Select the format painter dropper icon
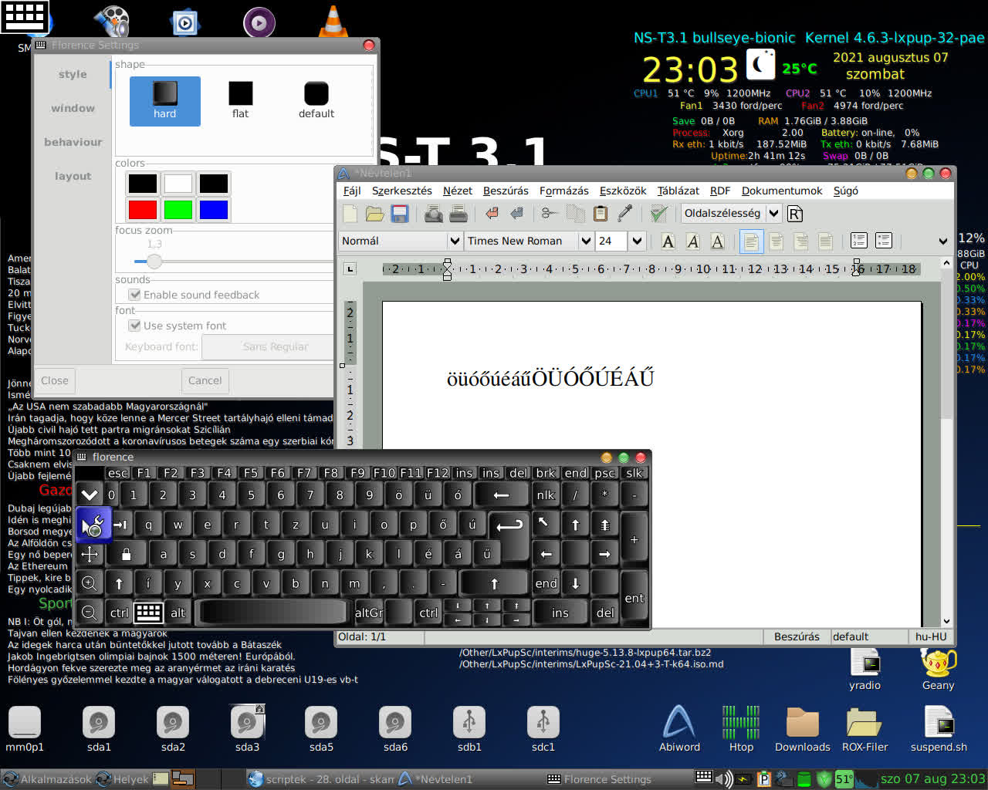The height and width of the screenshot is (790, 988). click(625, 214)
